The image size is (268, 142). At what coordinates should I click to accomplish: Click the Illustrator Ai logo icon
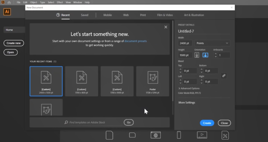pyautogui.click(x=7, y=12)
